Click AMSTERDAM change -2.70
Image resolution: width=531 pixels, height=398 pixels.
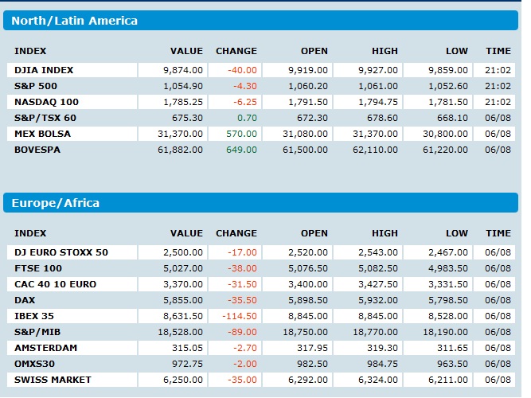(245, 348)
